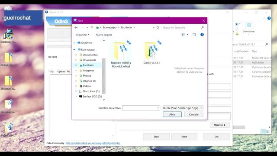This screenshot has height=156, width=277.
Task: Open the Organizar menu
Action: [x=83, y=35]
